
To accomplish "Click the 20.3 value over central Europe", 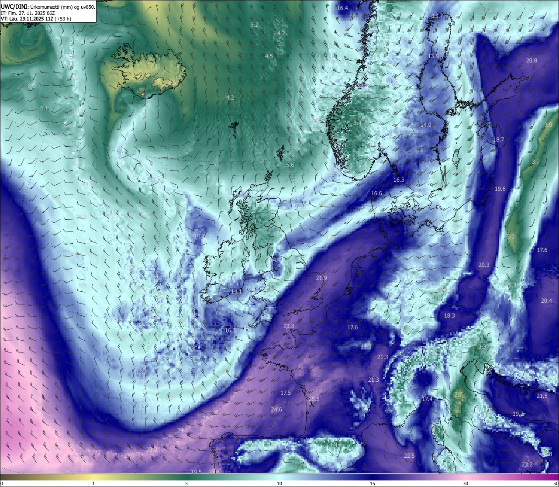I will point(484,265).
